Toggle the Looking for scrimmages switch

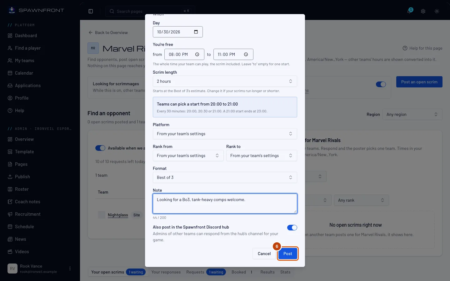tap(381, 84)
